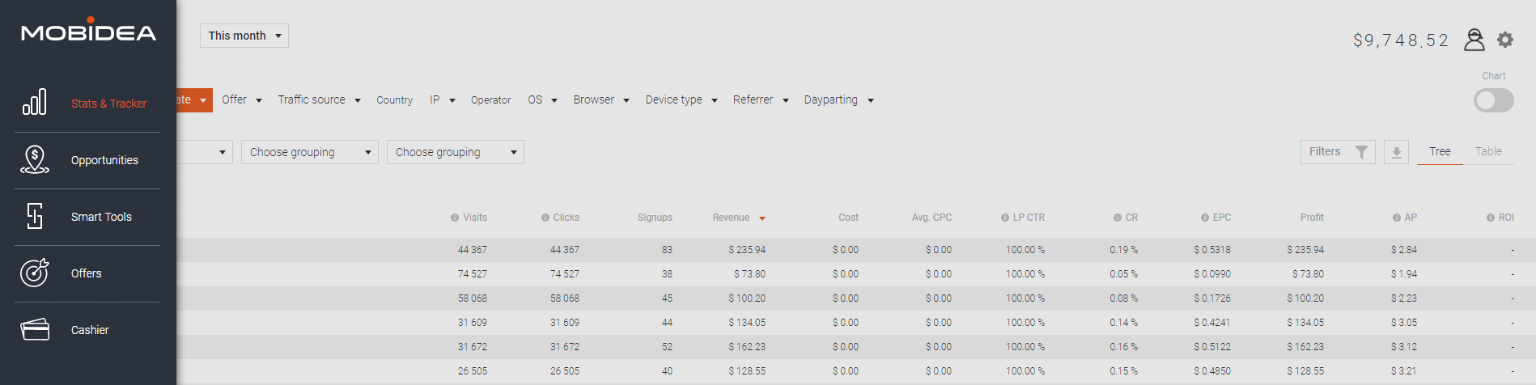Select the Country filter option
Image resolution: width=1536 pixels, height=385 pixels.
[x=394, y=100]
